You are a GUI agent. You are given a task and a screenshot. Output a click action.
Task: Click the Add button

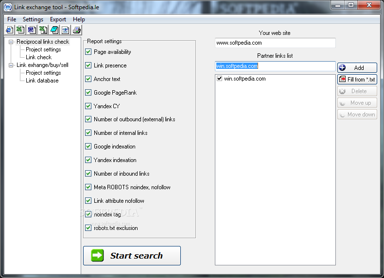pyautogui.click(x=357, y=68)
